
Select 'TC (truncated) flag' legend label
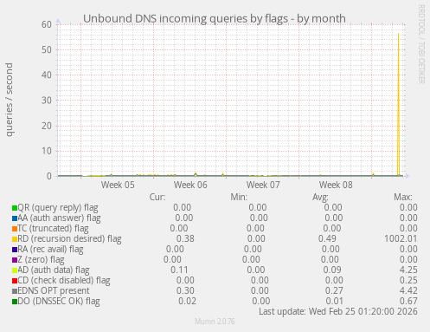[53, 229]
